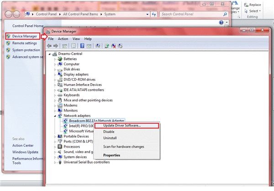Collapse the Network adapters category

point(55,116)
